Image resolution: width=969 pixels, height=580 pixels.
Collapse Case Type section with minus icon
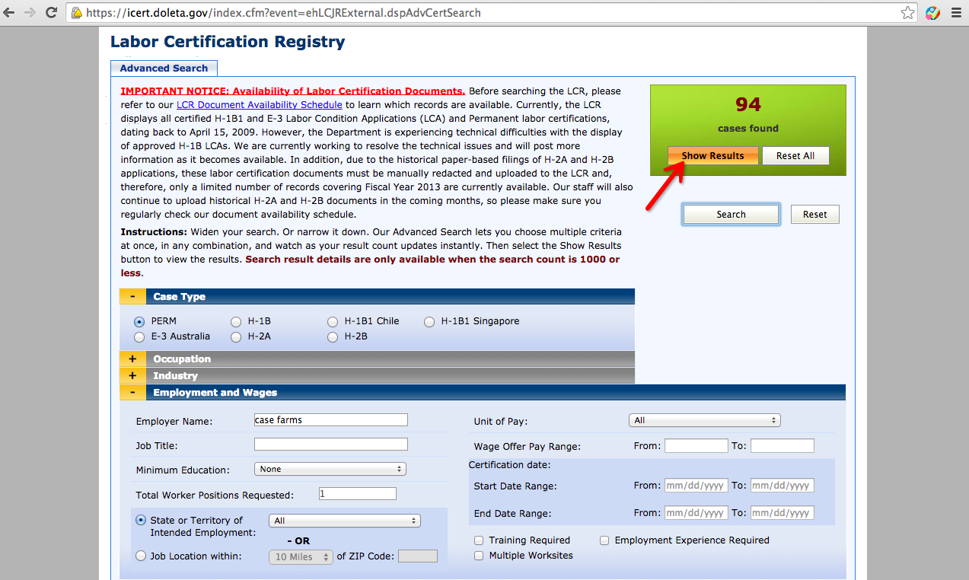coord(132,297)
